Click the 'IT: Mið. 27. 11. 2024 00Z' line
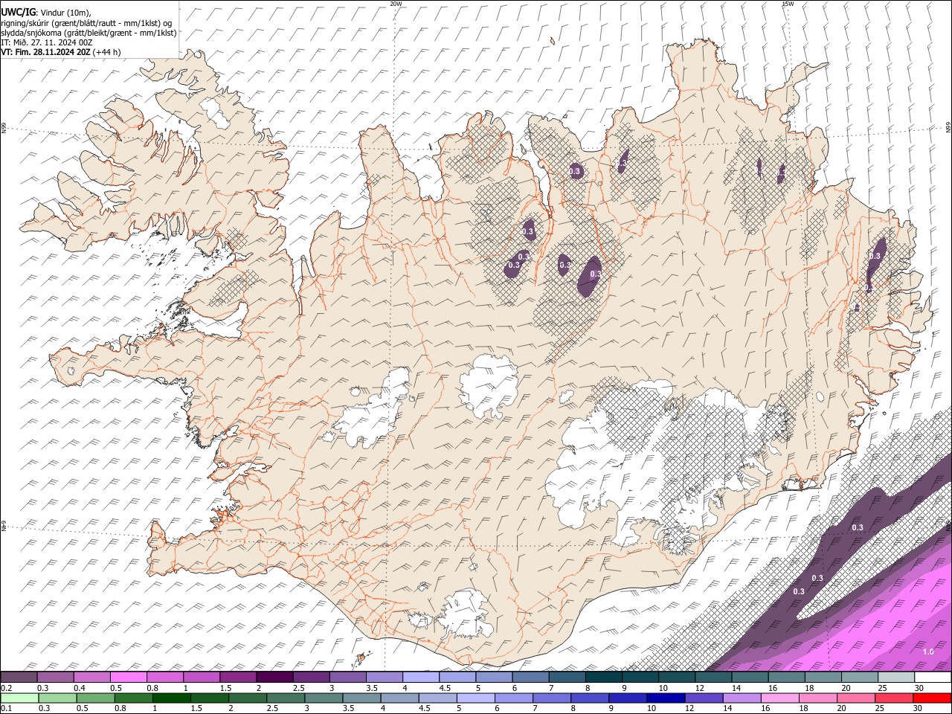 point(47,42)
